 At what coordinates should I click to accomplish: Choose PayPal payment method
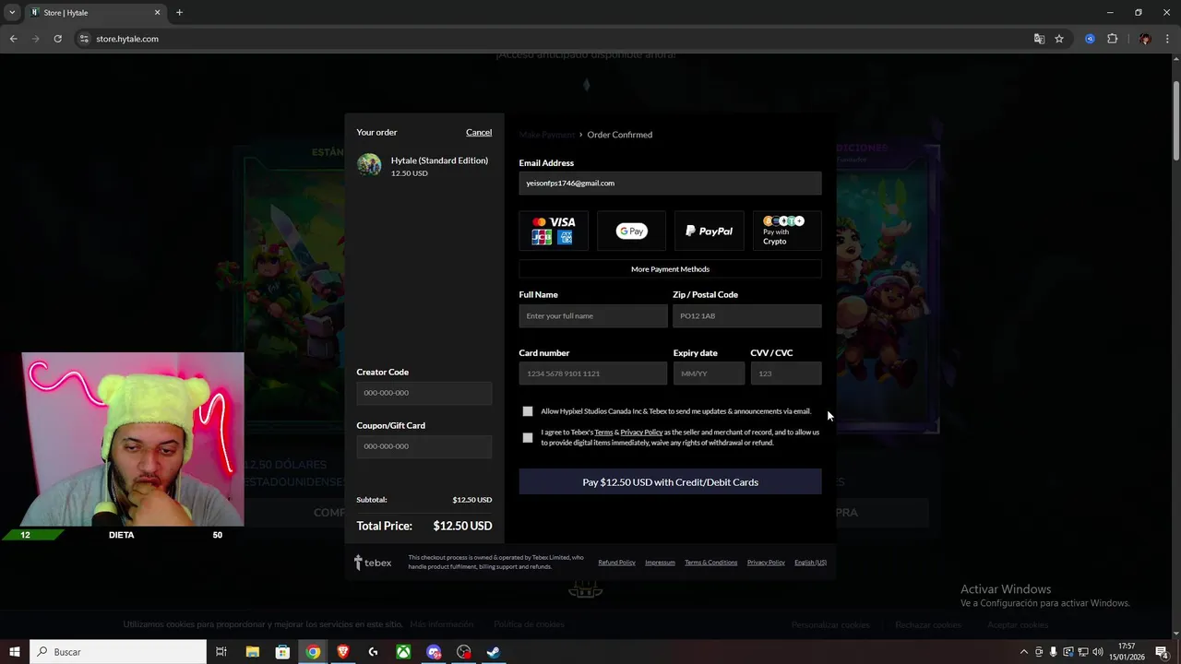[x=710, y=231]
